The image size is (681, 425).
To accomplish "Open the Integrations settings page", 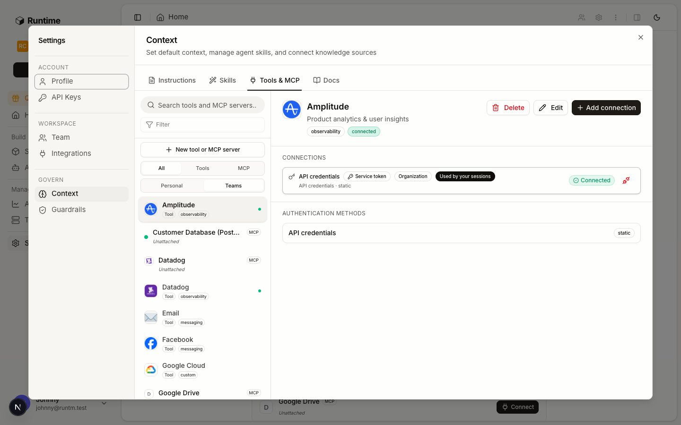I will [81, 153].
